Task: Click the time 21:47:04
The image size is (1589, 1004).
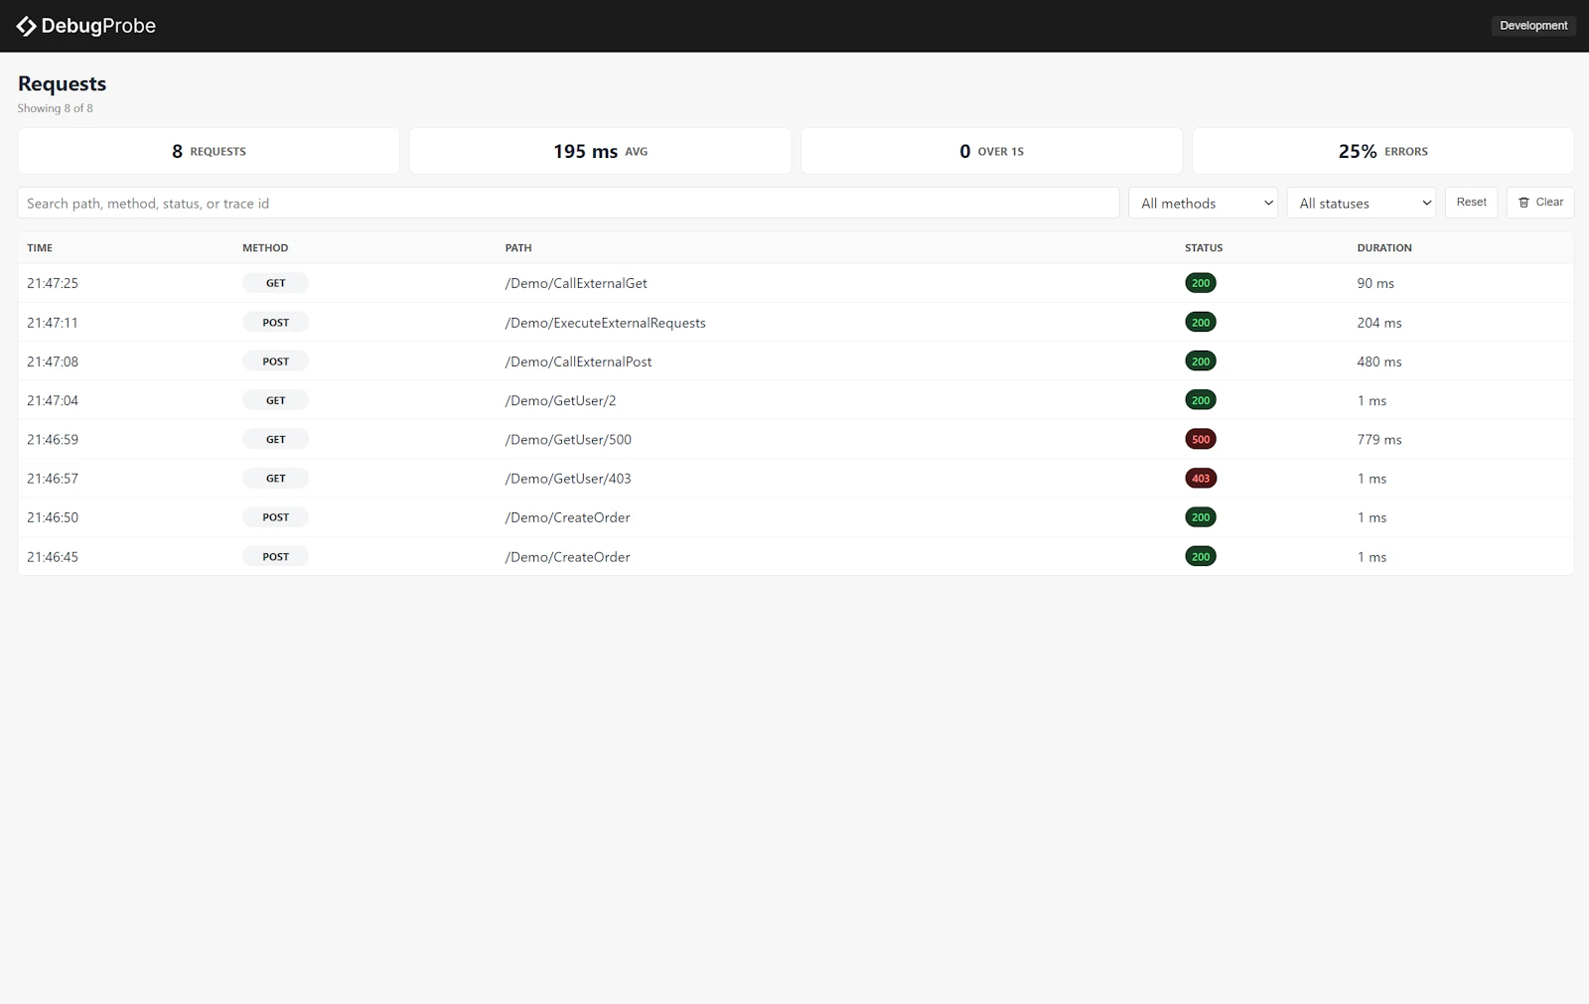Action: coord(53,400)
